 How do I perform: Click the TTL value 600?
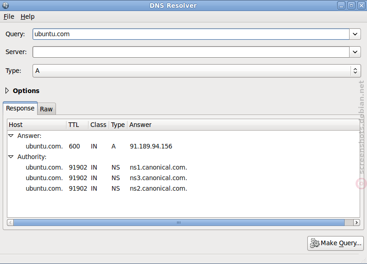(x=74, y=146)
